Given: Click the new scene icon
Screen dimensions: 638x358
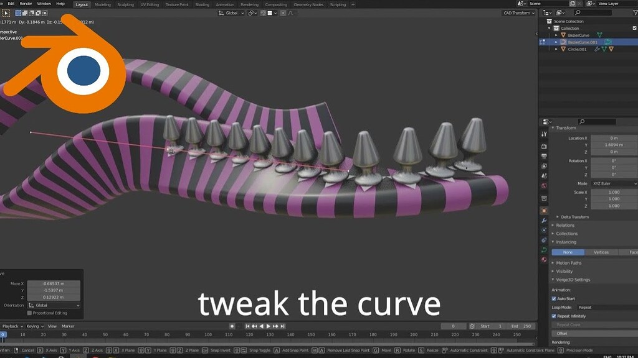Looking at the screenshot, I should tap(573, 4).
